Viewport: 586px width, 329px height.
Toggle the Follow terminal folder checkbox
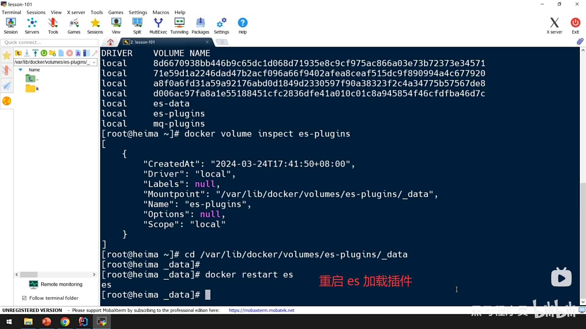click(x=24, y=298)
